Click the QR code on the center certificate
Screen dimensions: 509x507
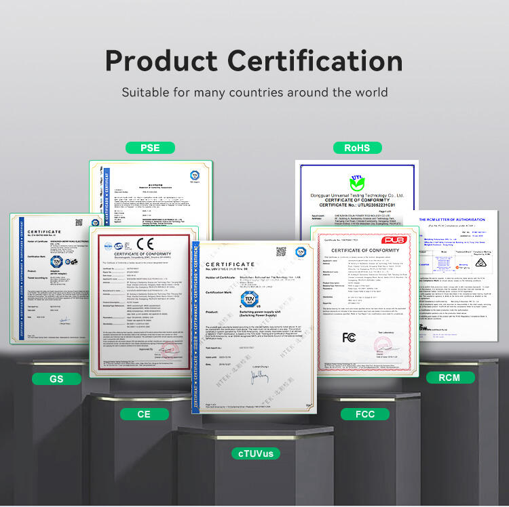281,251
